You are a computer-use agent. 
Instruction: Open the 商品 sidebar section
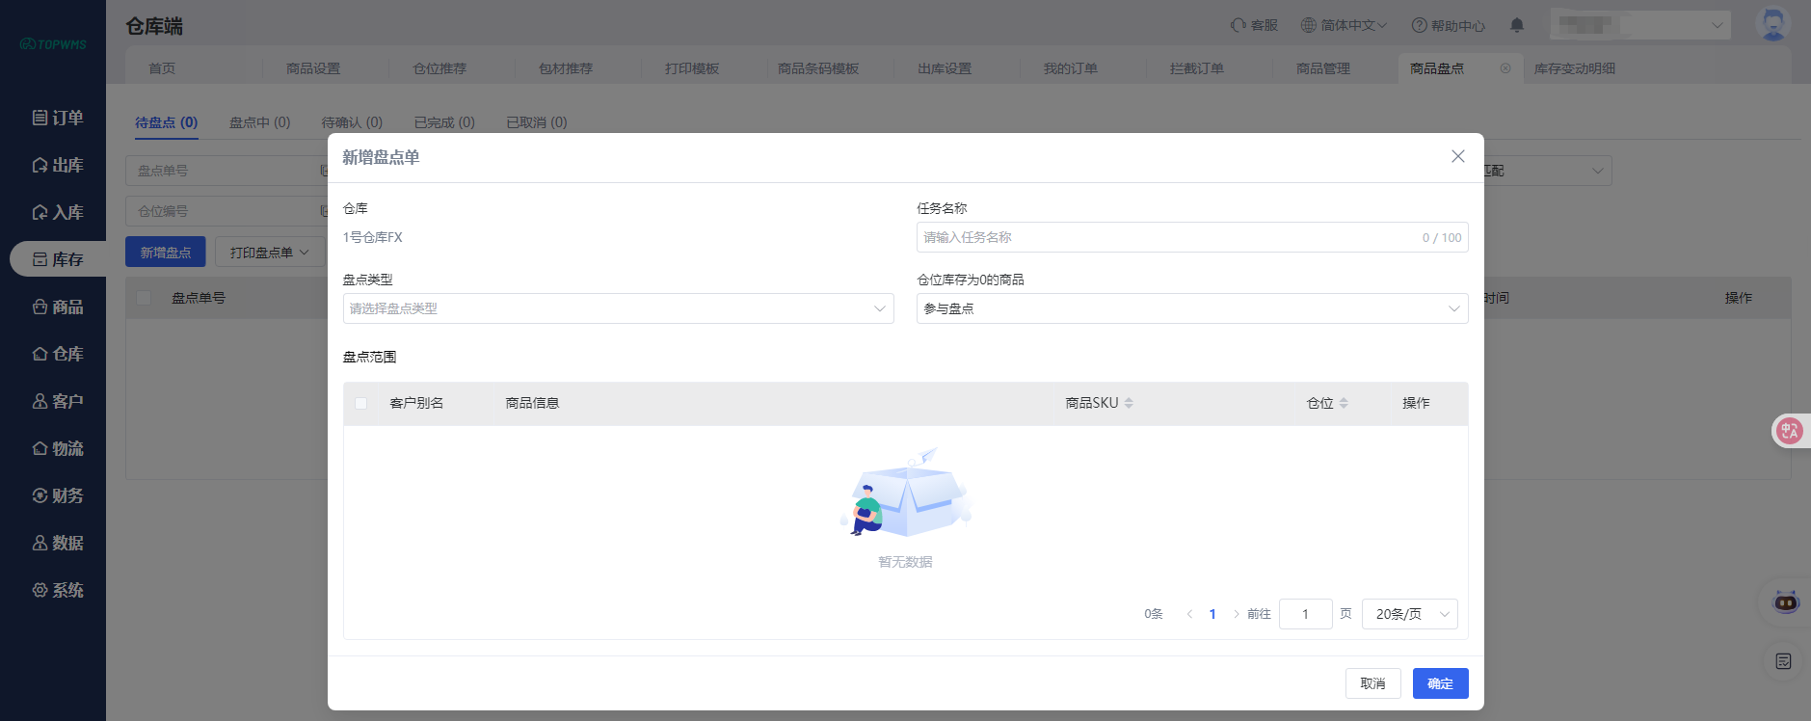coord(58,307)
